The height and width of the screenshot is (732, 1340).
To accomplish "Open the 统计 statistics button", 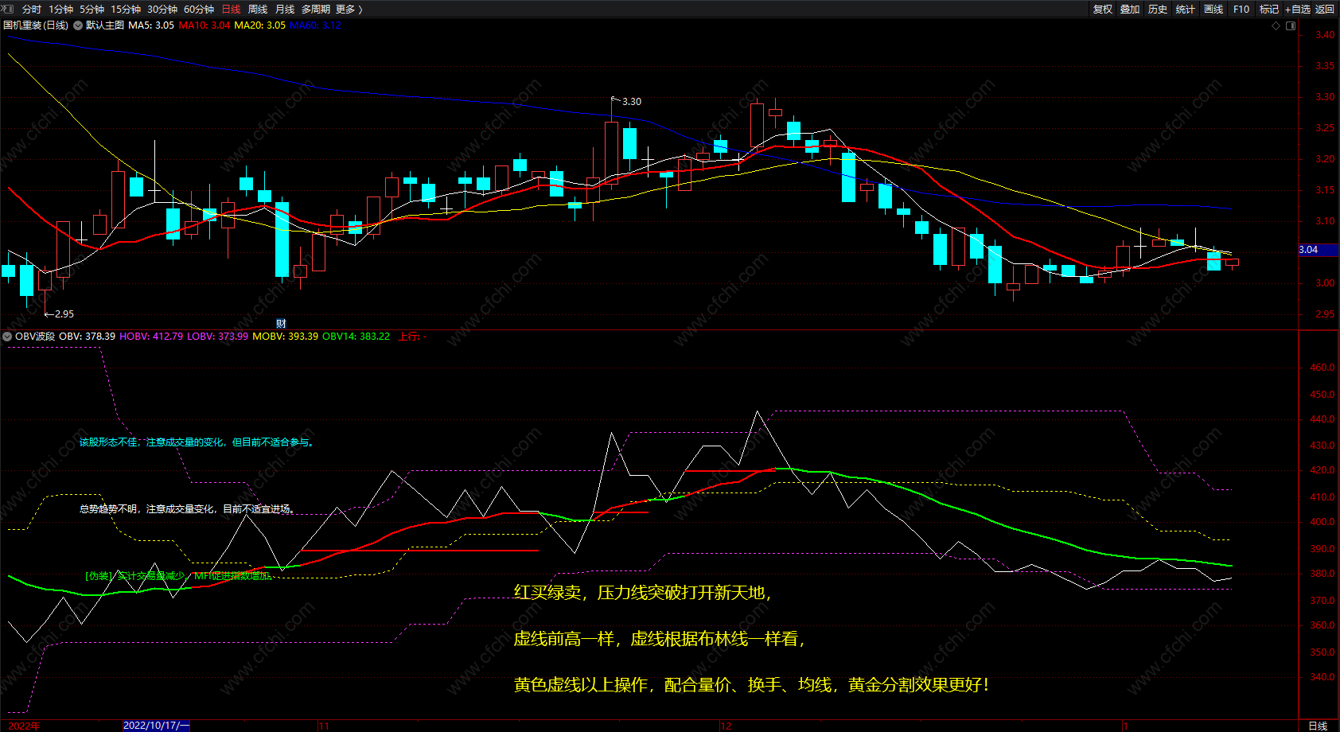I will pos(1186,10).
